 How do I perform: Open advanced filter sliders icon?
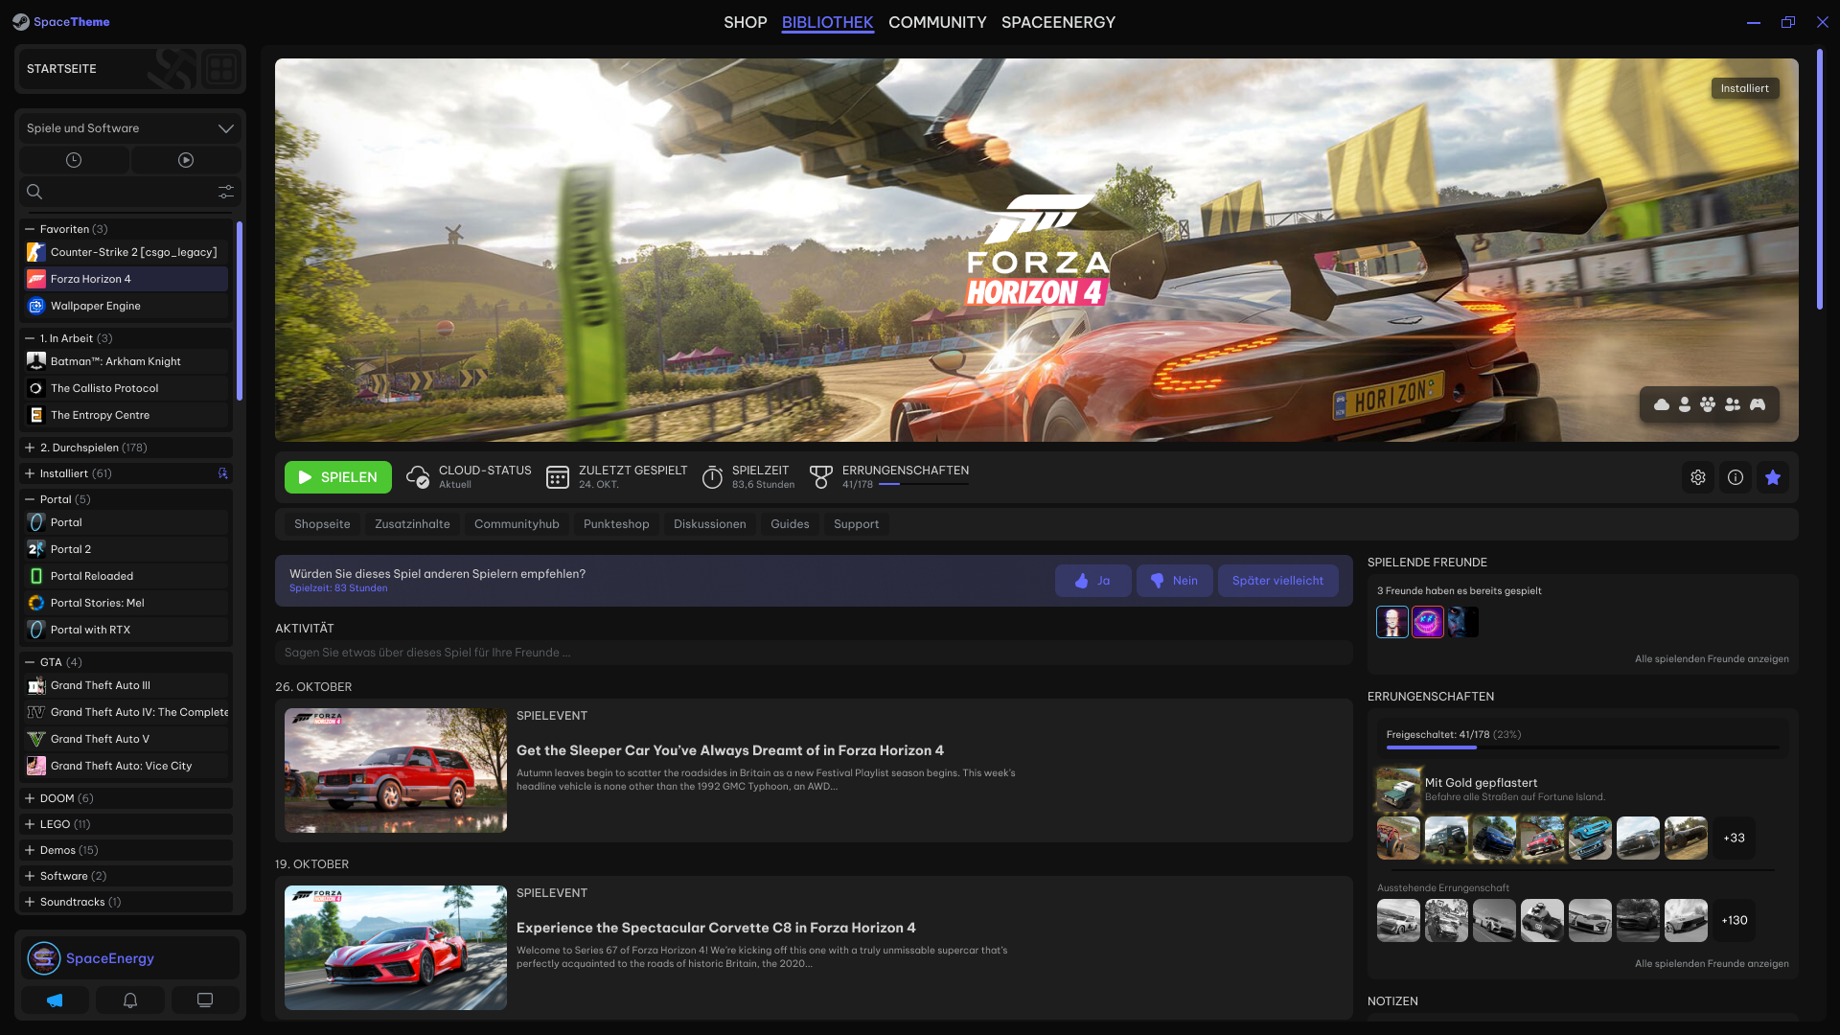pyautogui.click(x=226, y=192)
